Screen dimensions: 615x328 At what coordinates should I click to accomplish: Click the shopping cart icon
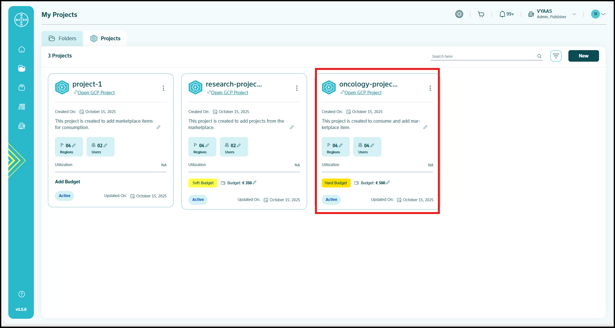point(481,14)
